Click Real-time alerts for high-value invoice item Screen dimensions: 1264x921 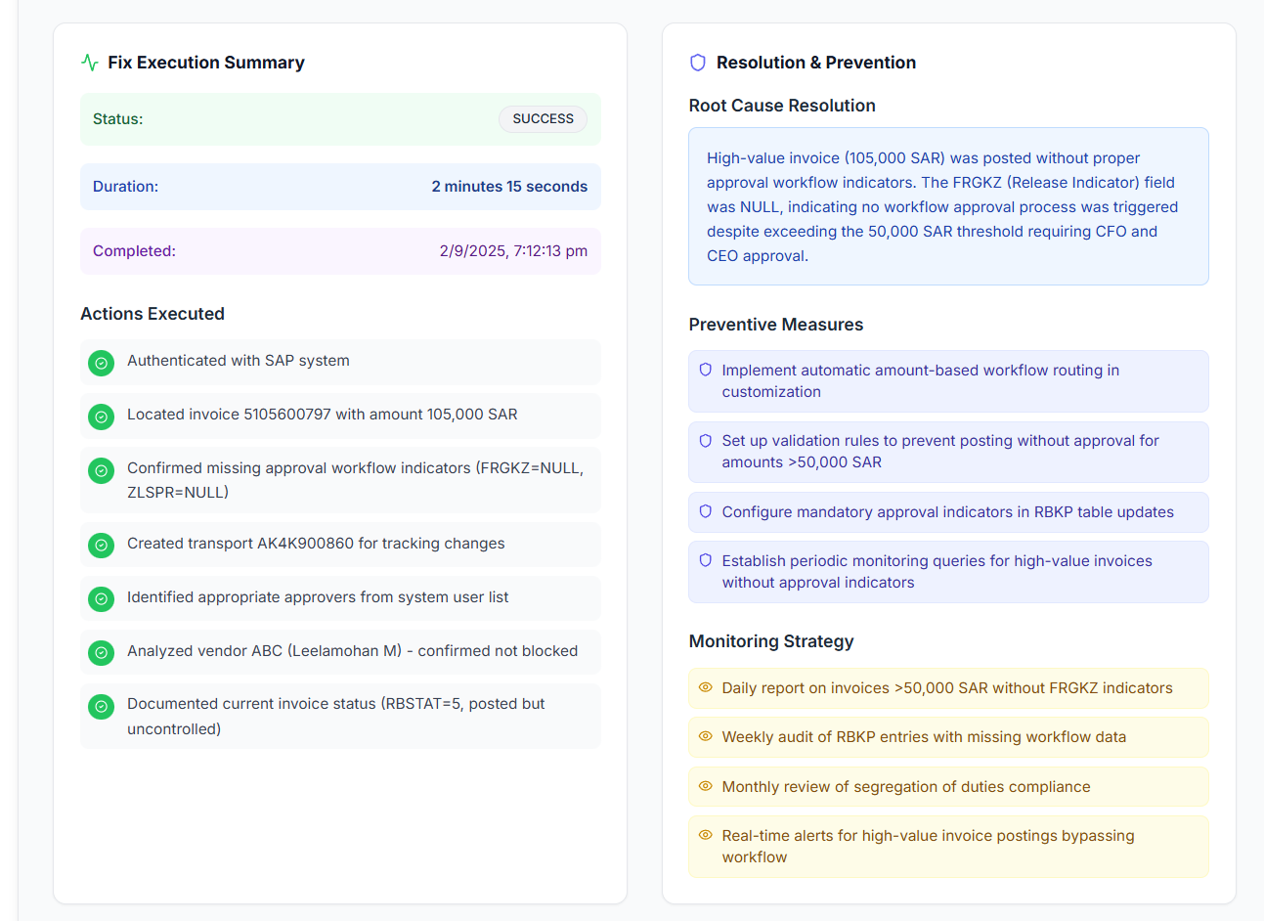[x=928, y=846]
